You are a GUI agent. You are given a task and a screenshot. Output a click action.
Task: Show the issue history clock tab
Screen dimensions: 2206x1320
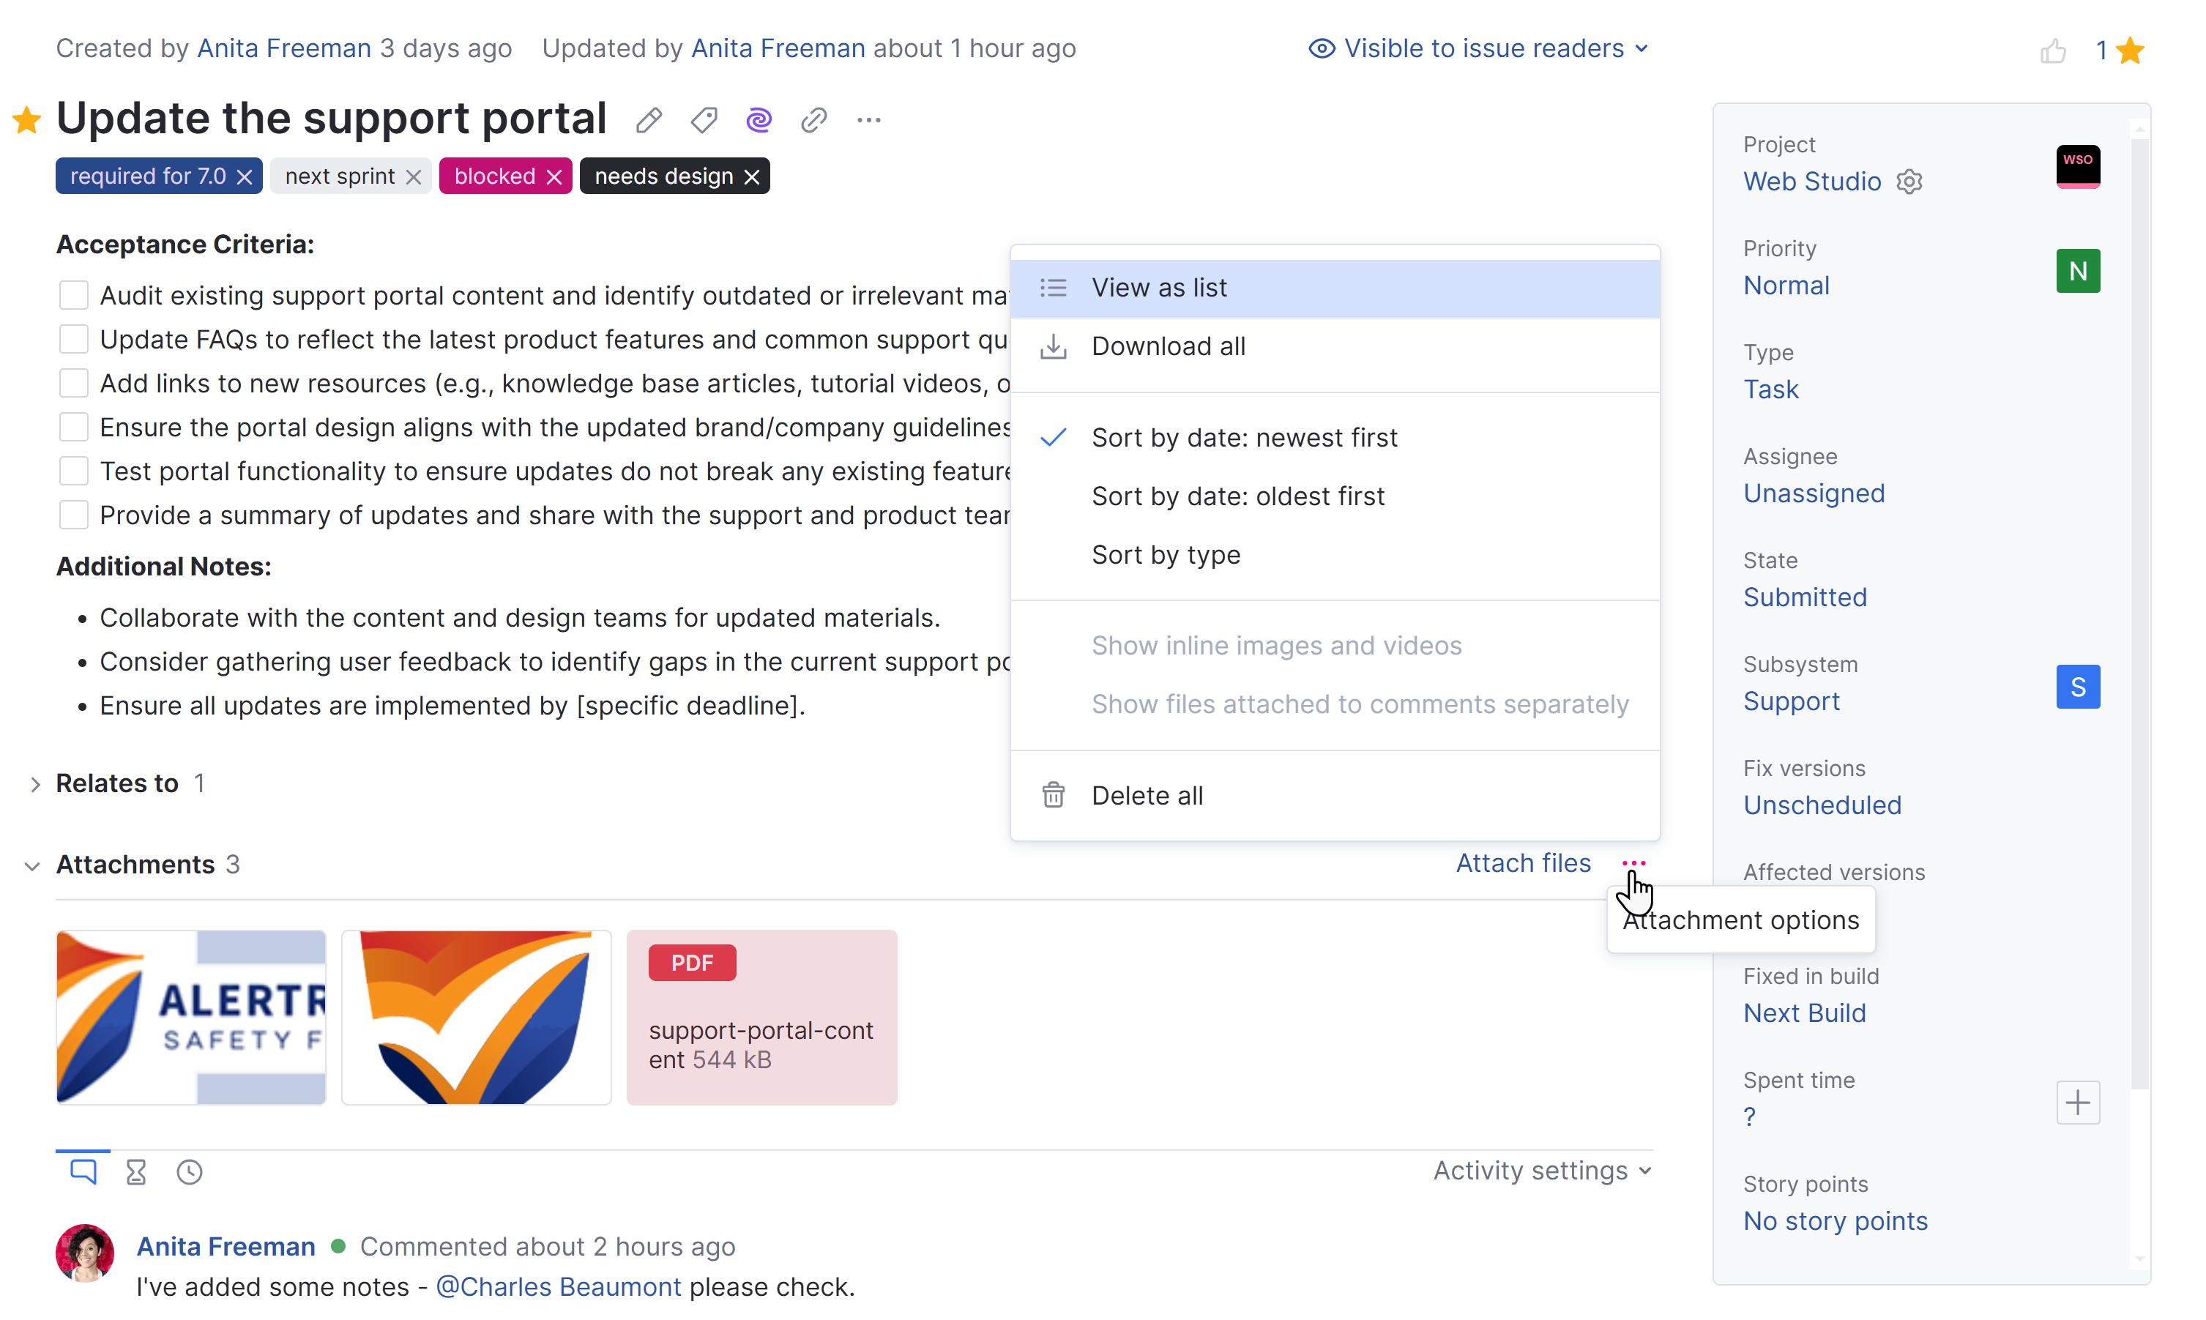pos(190,1171)
